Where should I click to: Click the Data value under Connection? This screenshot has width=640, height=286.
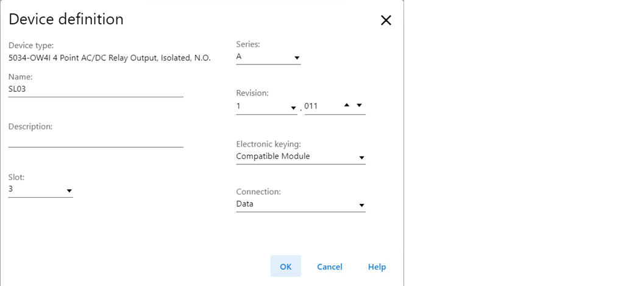tap(244, 204)
